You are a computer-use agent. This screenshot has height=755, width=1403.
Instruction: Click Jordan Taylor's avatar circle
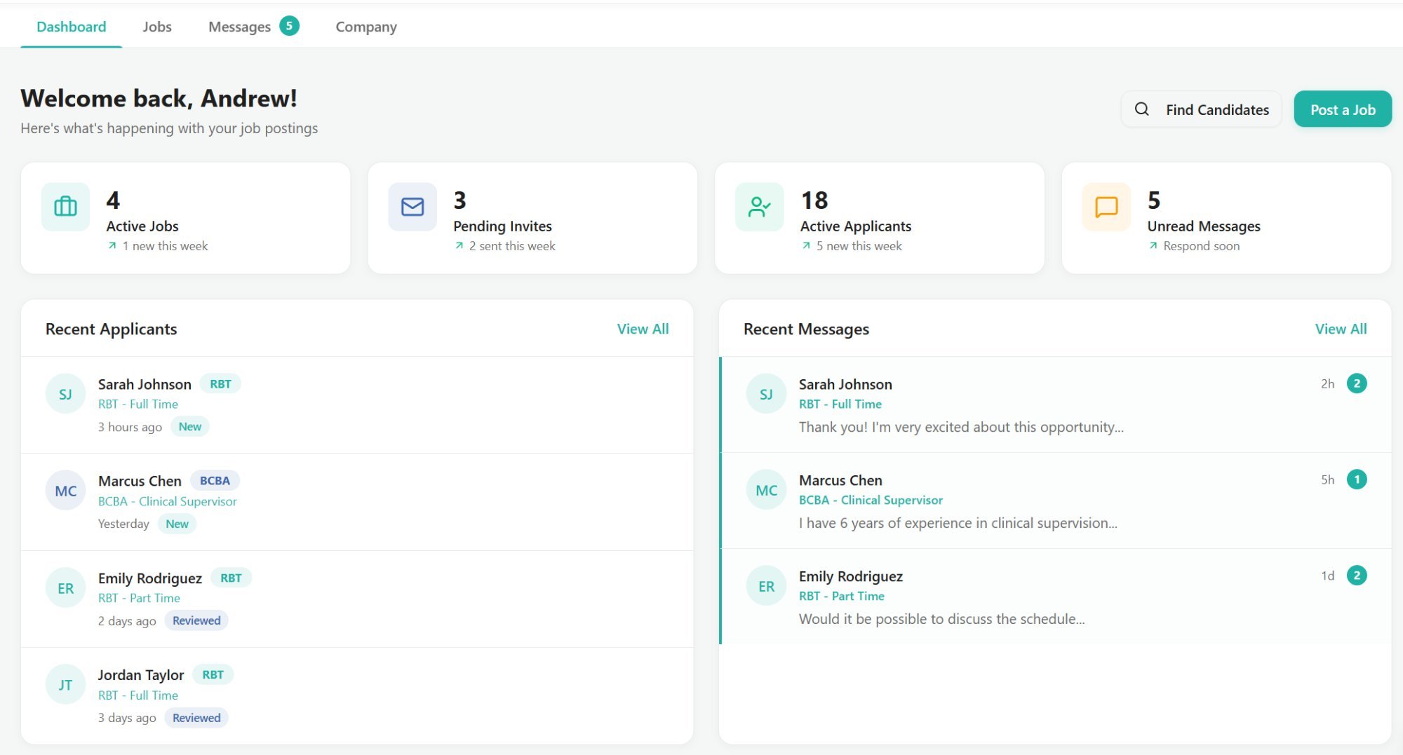pos(65,683)
